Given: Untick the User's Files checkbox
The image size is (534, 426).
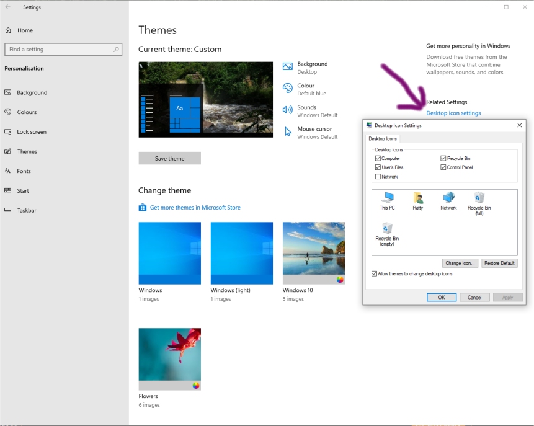Looking at the screenshot, I should [378, 167].
